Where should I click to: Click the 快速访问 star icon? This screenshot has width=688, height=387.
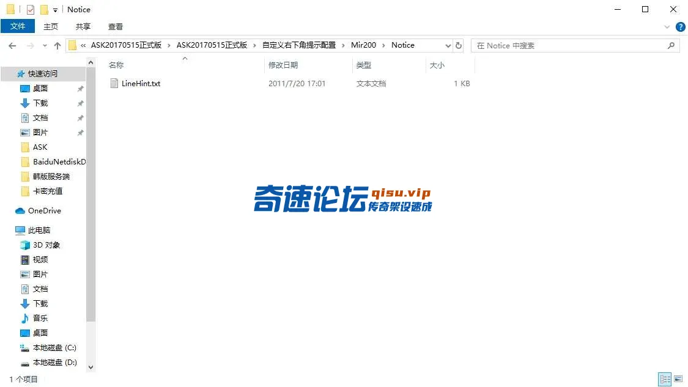[x=20, y=74]
